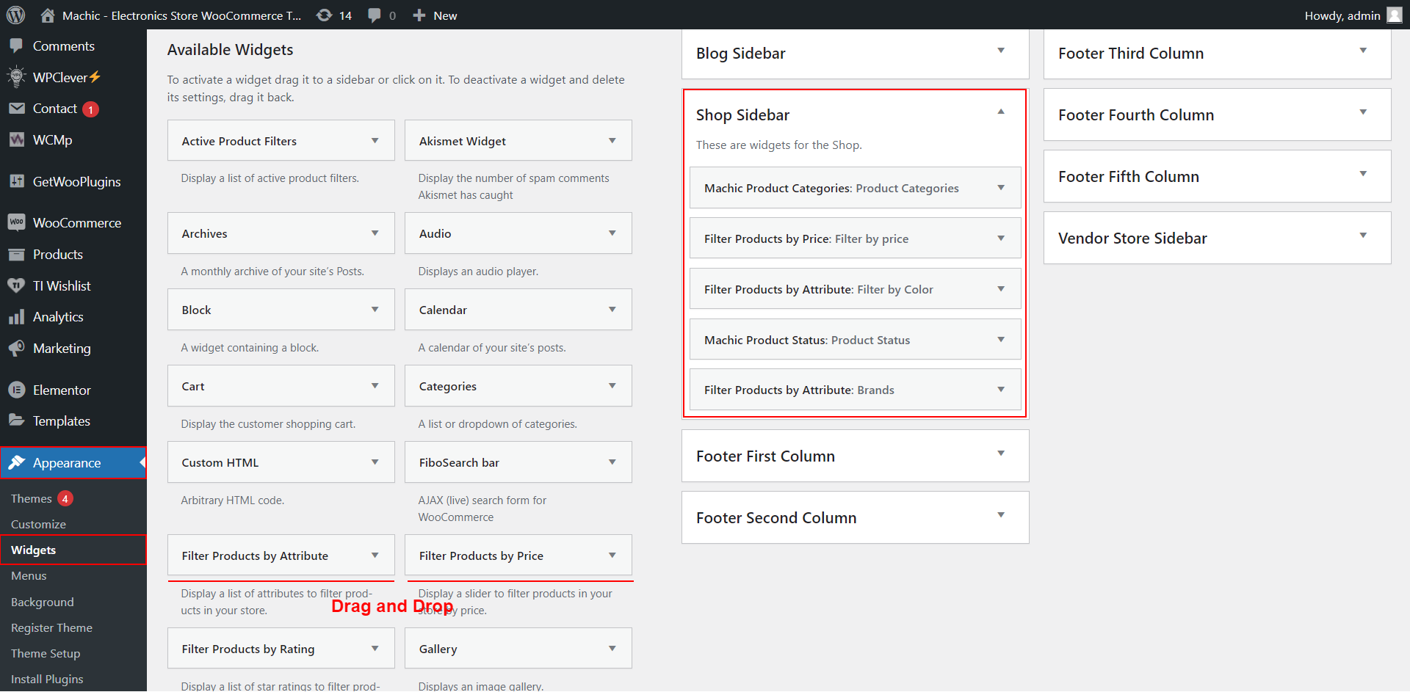Image resolution: width=1410 pixels, height=692 pixels.
Task: Select the Widgets submenu item
Action: [33, 550]
